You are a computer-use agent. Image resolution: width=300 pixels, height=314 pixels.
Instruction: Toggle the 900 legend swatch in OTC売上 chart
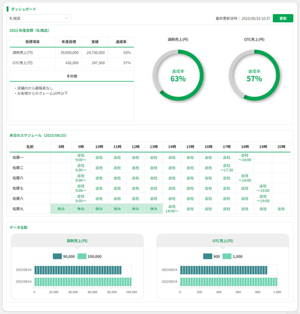[207, 256]
